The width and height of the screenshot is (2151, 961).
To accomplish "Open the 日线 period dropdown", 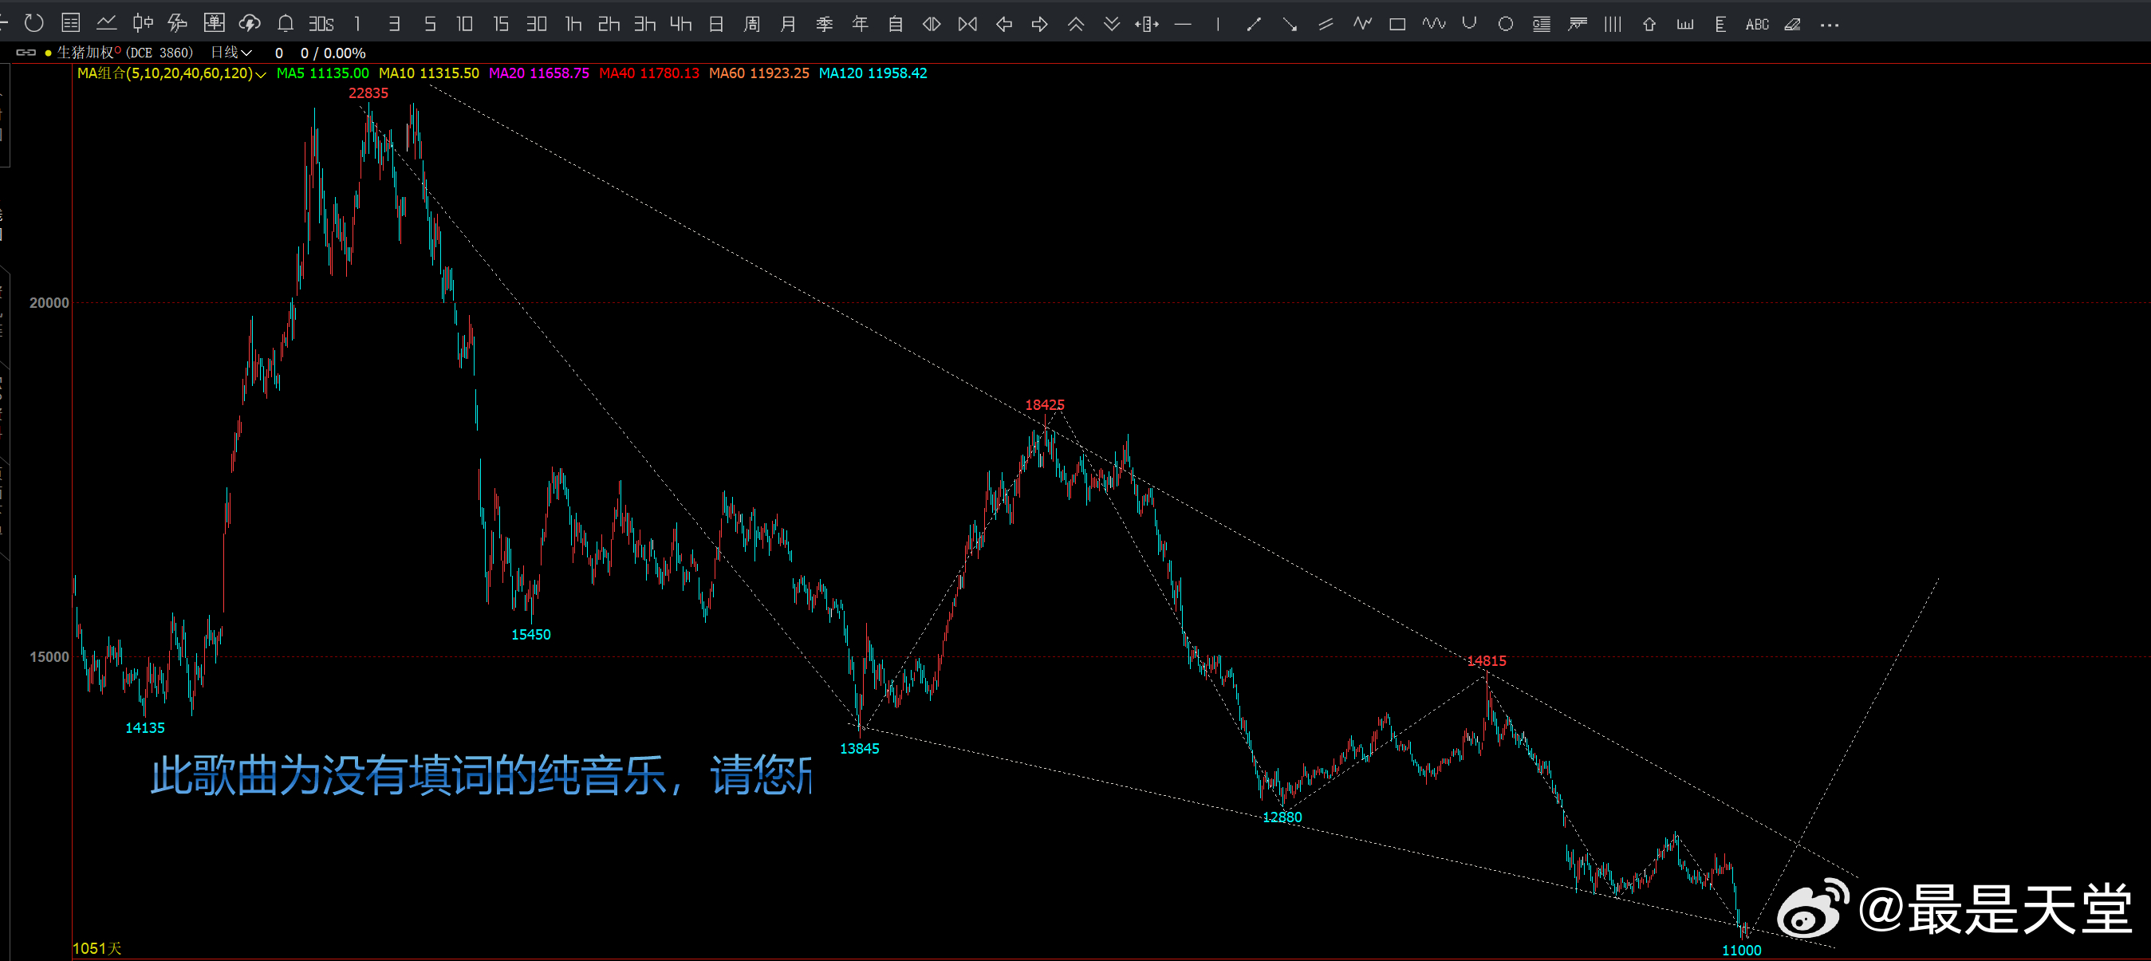I will coord(230,53).
